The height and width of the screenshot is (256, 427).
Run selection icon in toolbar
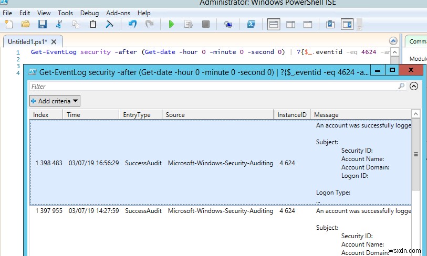188,25
